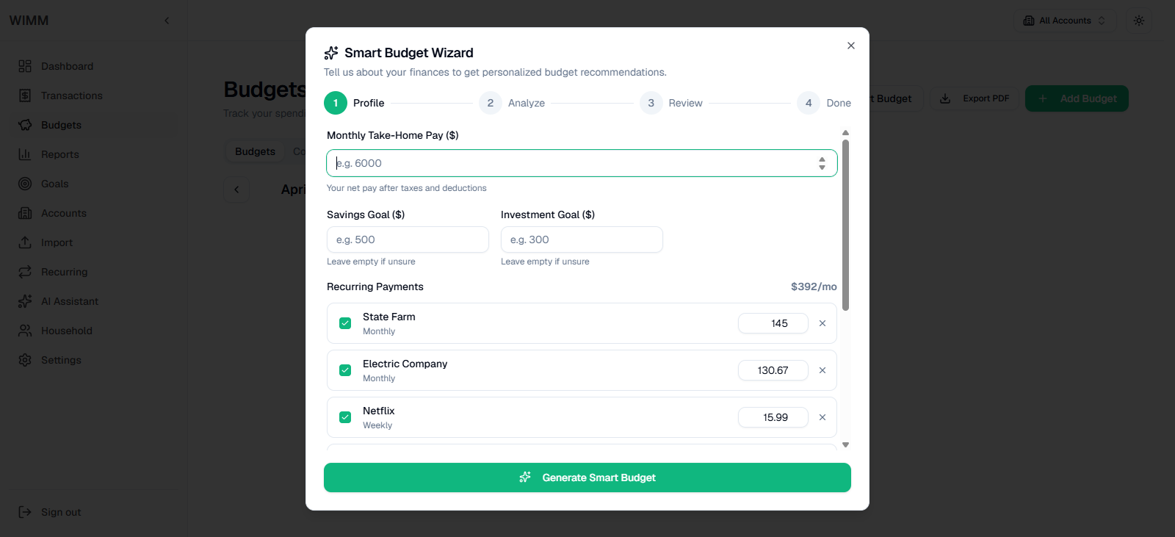Screen dimensions: 1175x537
Task: Click the Export PDF button
Action: click(x=975, y=98)
